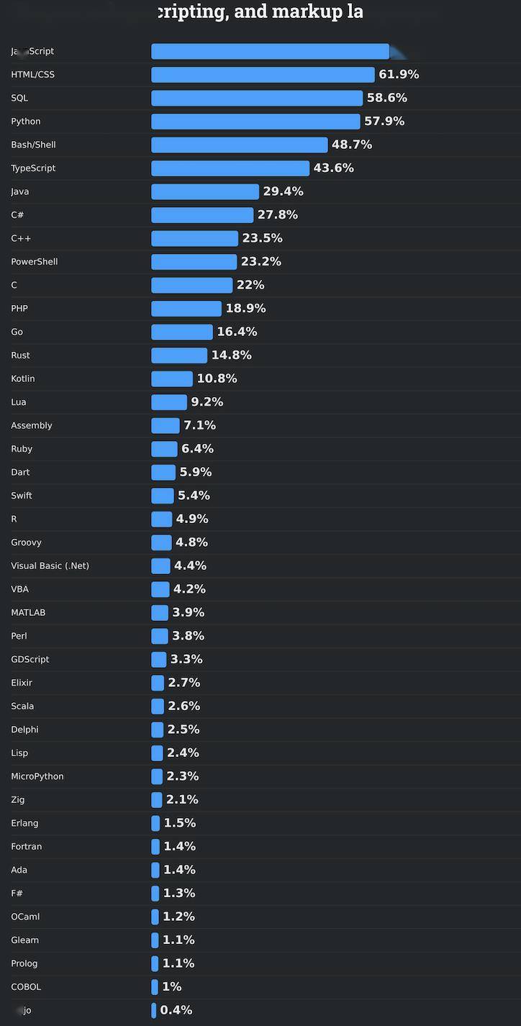This screenshot has height=1026, width=521.
Task: Click the HTML/CSS 61.9% bar
Action: (x=263, y=75)
